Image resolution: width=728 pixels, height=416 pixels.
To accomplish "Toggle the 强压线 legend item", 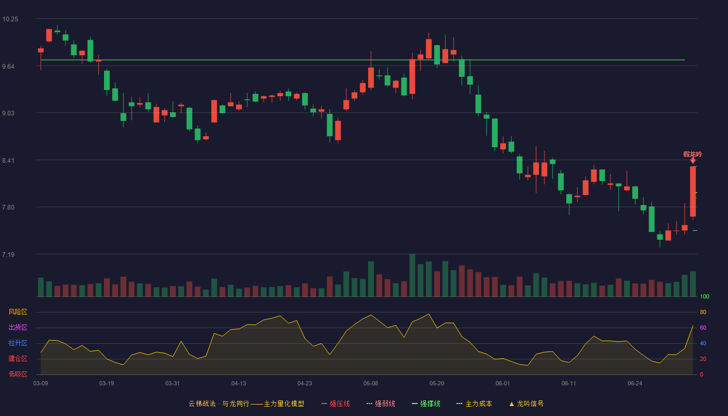I will [335, 404].
